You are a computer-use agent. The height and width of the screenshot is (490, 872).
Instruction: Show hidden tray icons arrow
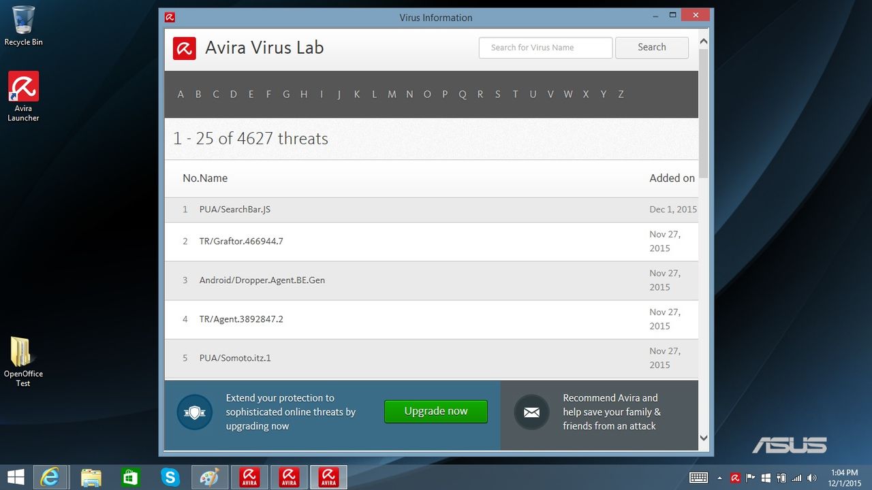(719, 478)
